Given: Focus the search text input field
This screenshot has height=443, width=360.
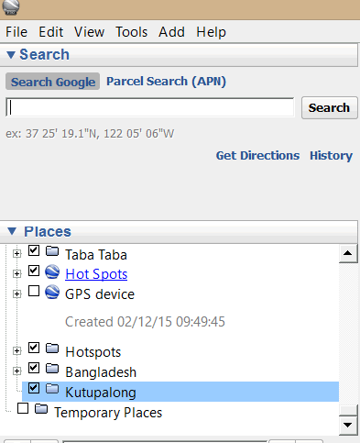Looking at the screenshot, I should point(150,107).
